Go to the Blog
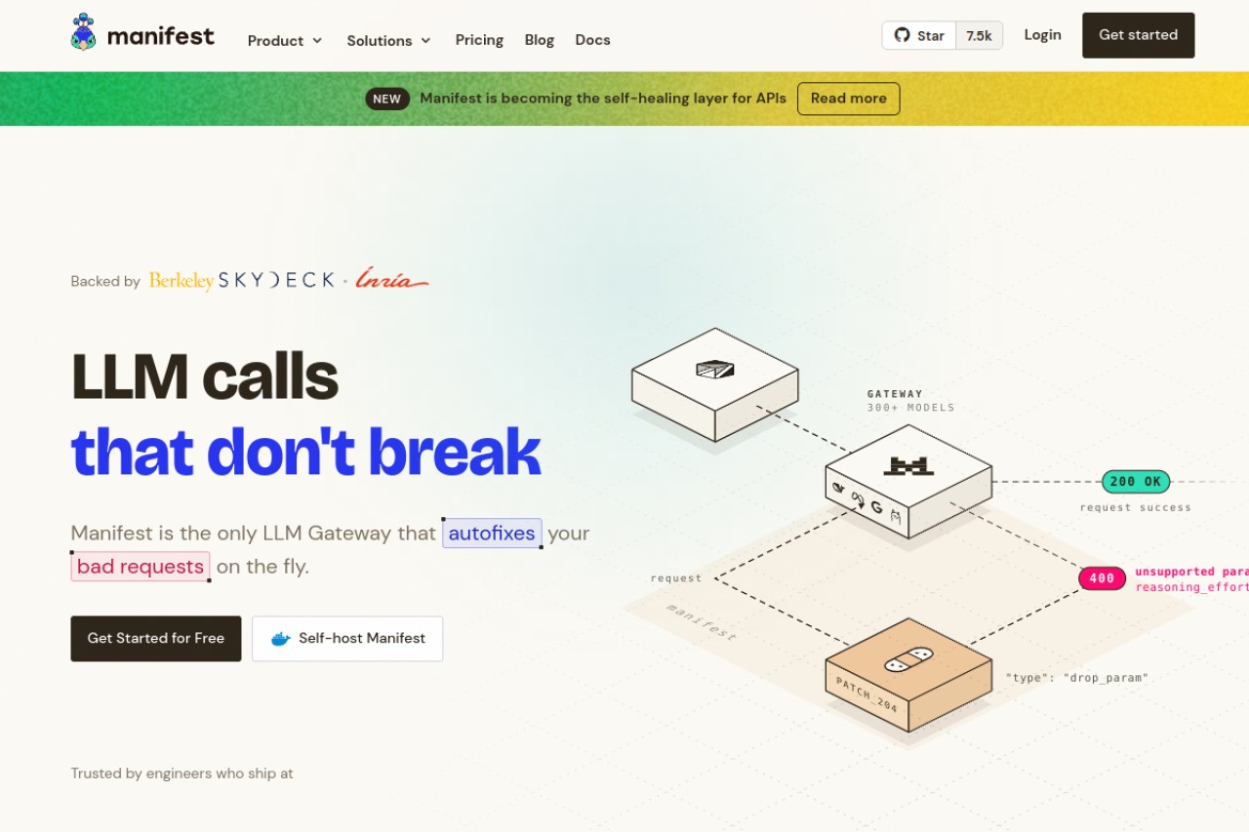The height and width of the screenshot is (832, 1249). (540, 40)
